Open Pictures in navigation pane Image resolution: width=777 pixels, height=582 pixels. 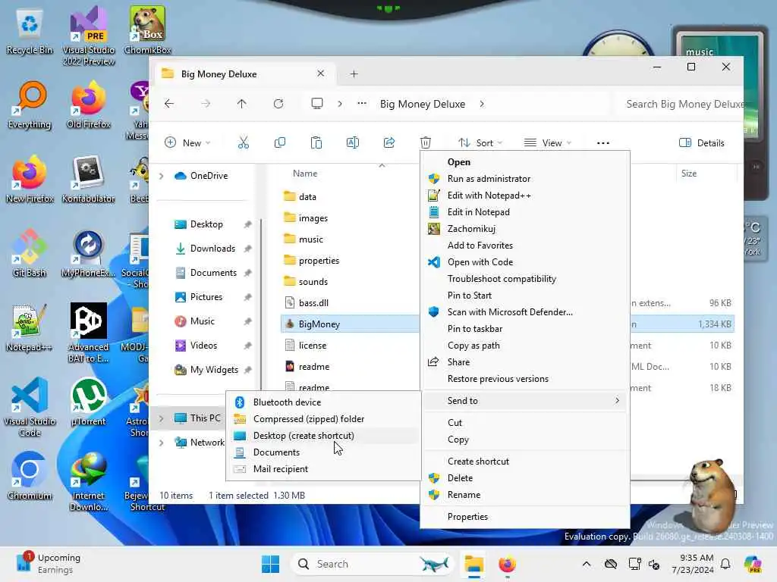(x=207, y=297)
